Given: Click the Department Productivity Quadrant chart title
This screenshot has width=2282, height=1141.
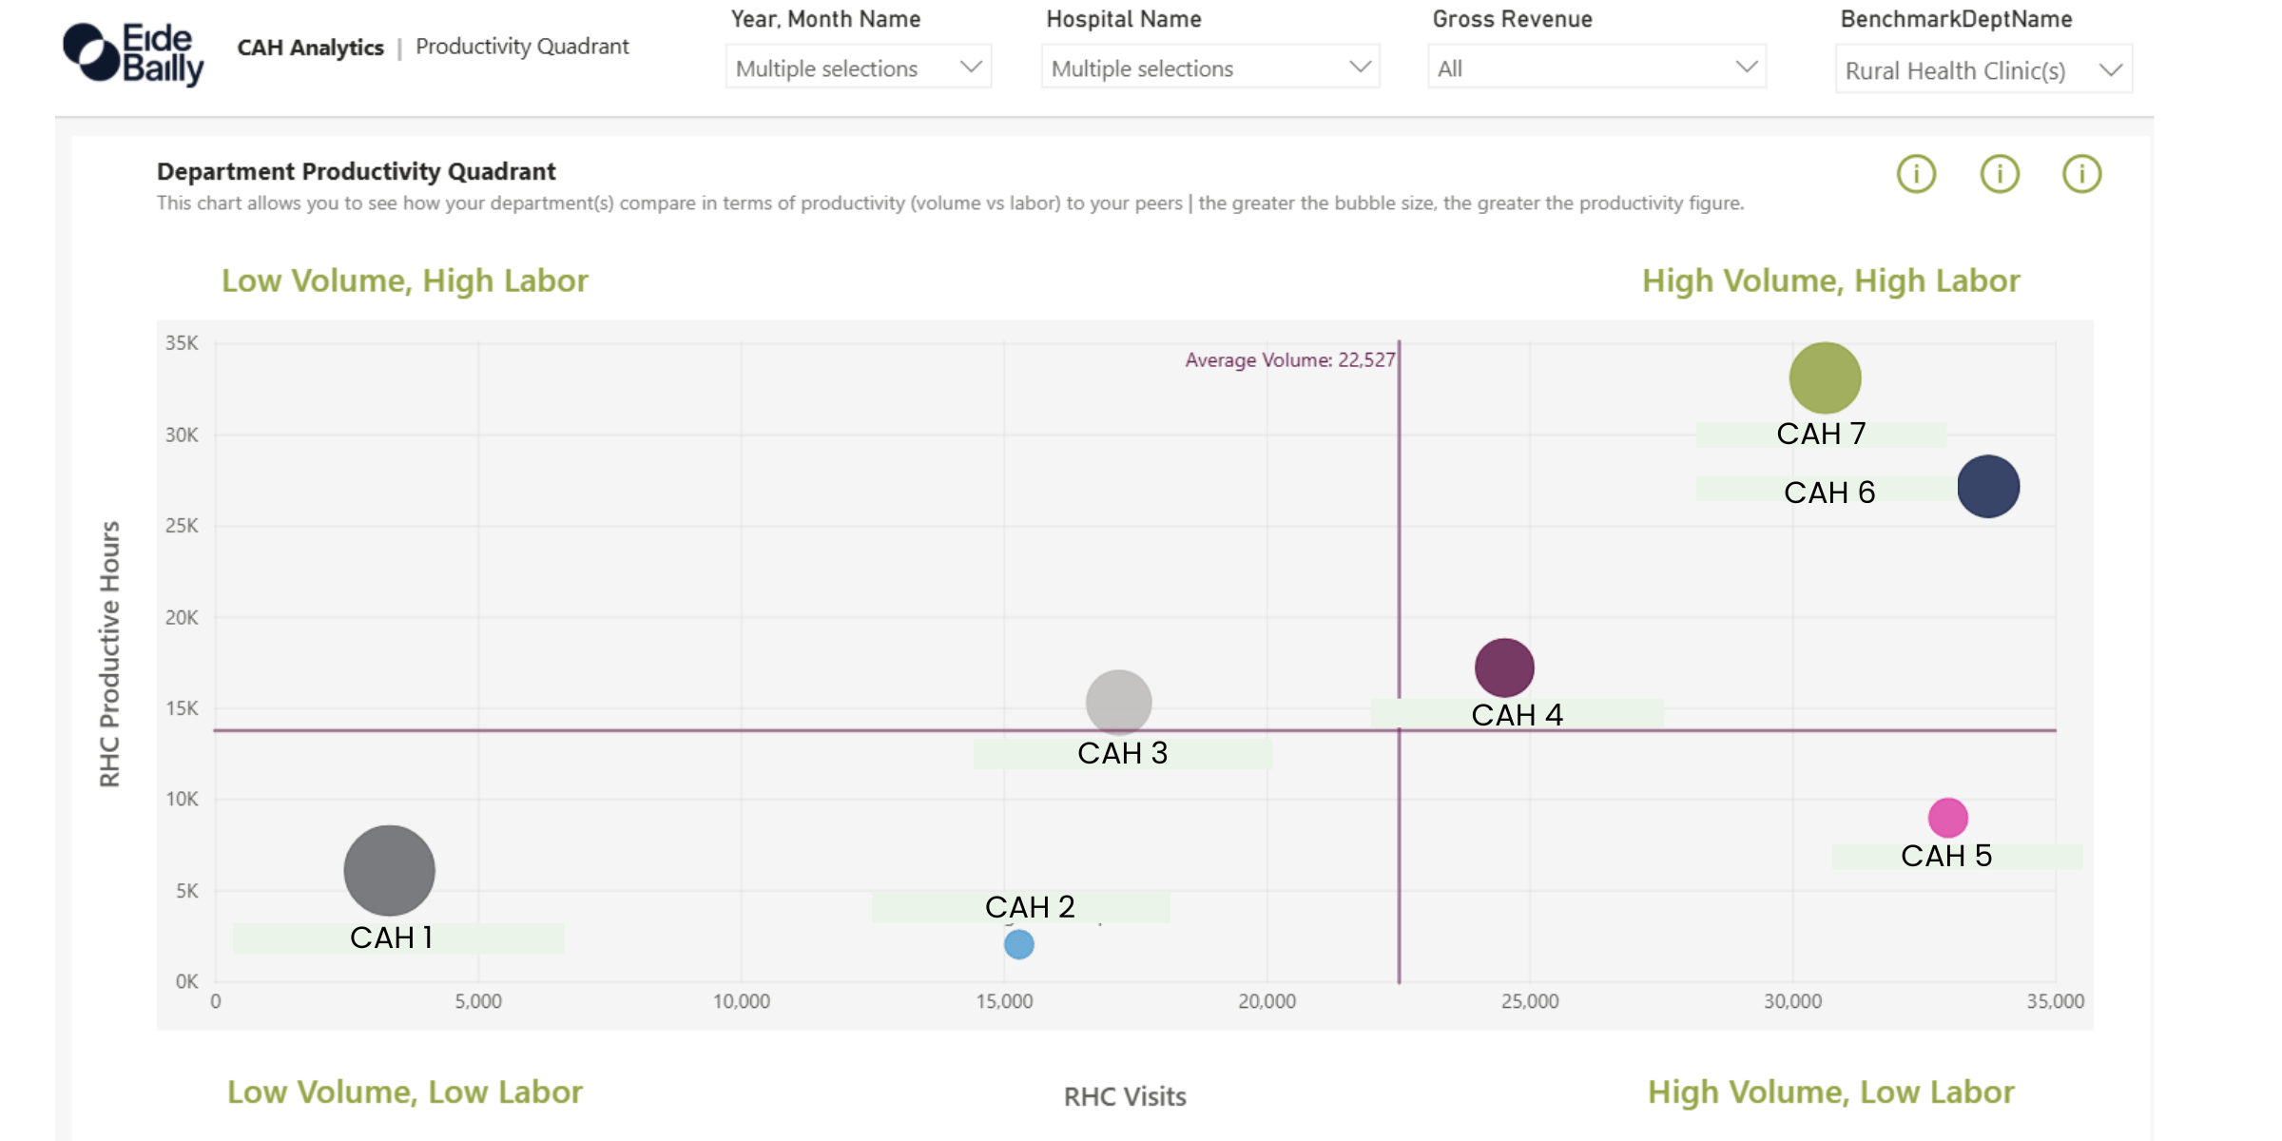Looking at the screenshot, I should [356, 171].
